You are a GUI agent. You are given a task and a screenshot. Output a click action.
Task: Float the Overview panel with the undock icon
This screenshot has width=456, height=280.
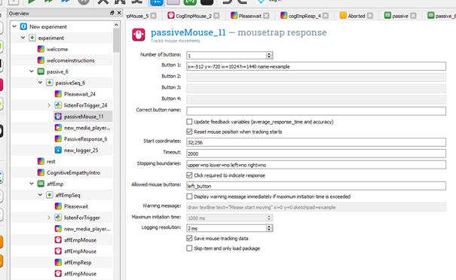pyautogui.click(x=112, y=13)
